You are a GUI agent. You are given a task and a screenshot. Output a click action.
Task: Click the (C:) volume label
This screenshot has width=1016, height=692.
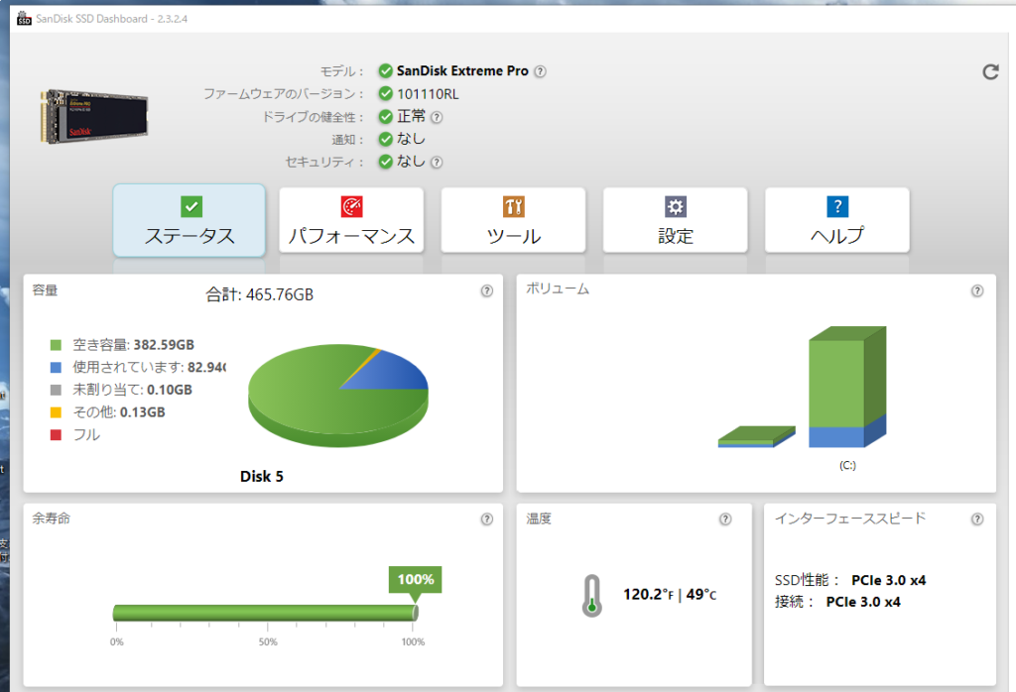[x=847, y=465]
